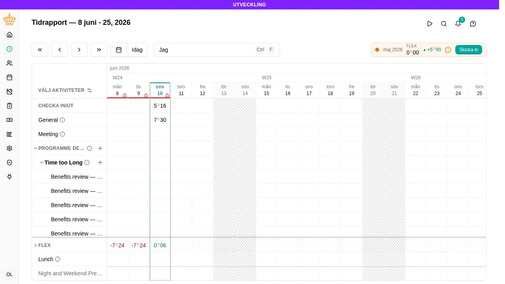Click the crown logo at top left
The width and height of the screenshot is (505, 284).
(9, 19)
